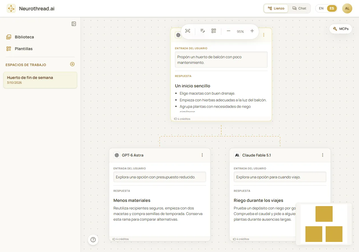Open the note editing tool in canvas toolbar

[202, 31]
